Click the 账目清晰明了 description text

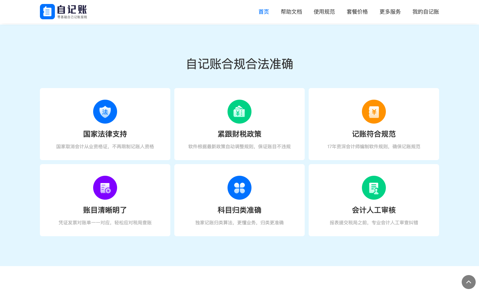pos(105,223)
